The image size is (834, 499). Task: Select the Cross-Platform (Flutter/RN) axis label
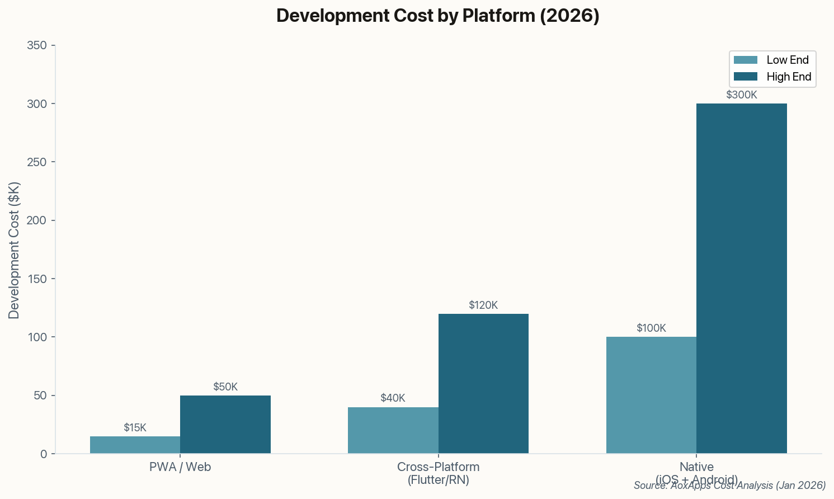pyautogui.click(x=438, y=473)
